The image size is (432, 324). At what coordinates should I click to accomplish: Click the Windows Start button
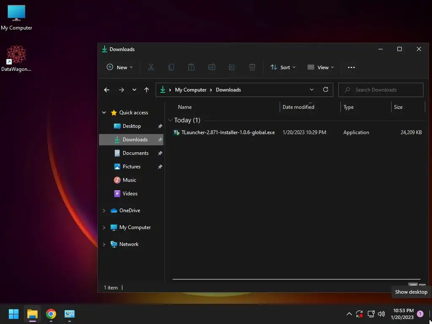[x=13, y=314]
